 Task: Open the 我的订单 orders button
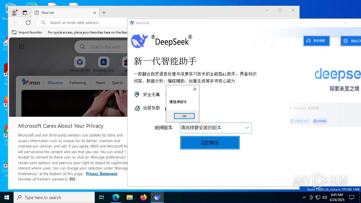(x=351, y=41)
